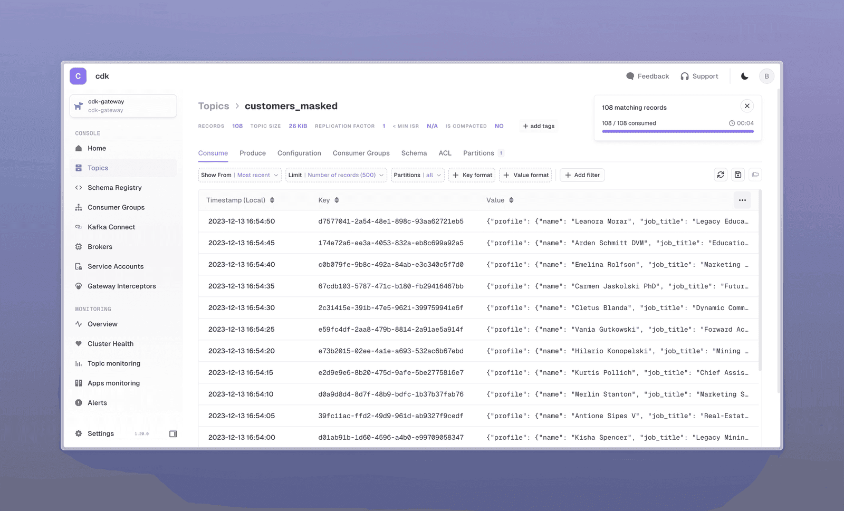This screenshot has width=844, height=511.
Task: Open Gateway Interceptors in sidebar
Action: pyautogui.click(x=121, y=286)
